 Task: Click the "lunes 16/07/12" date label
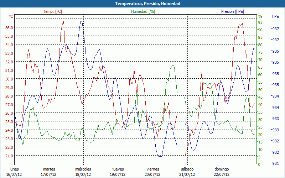tap(14, 172)
